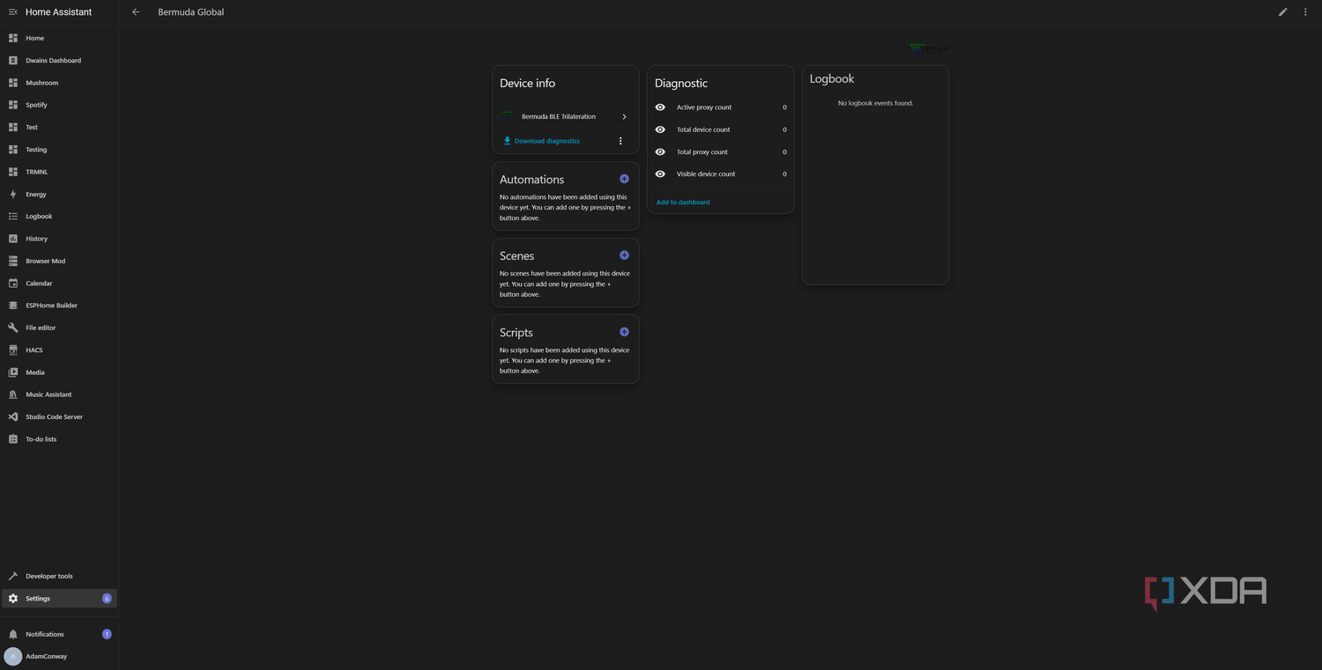This screenshot has height=670, width=1322.
Task: Go back using the arrow icon
Action: (136, 12)
